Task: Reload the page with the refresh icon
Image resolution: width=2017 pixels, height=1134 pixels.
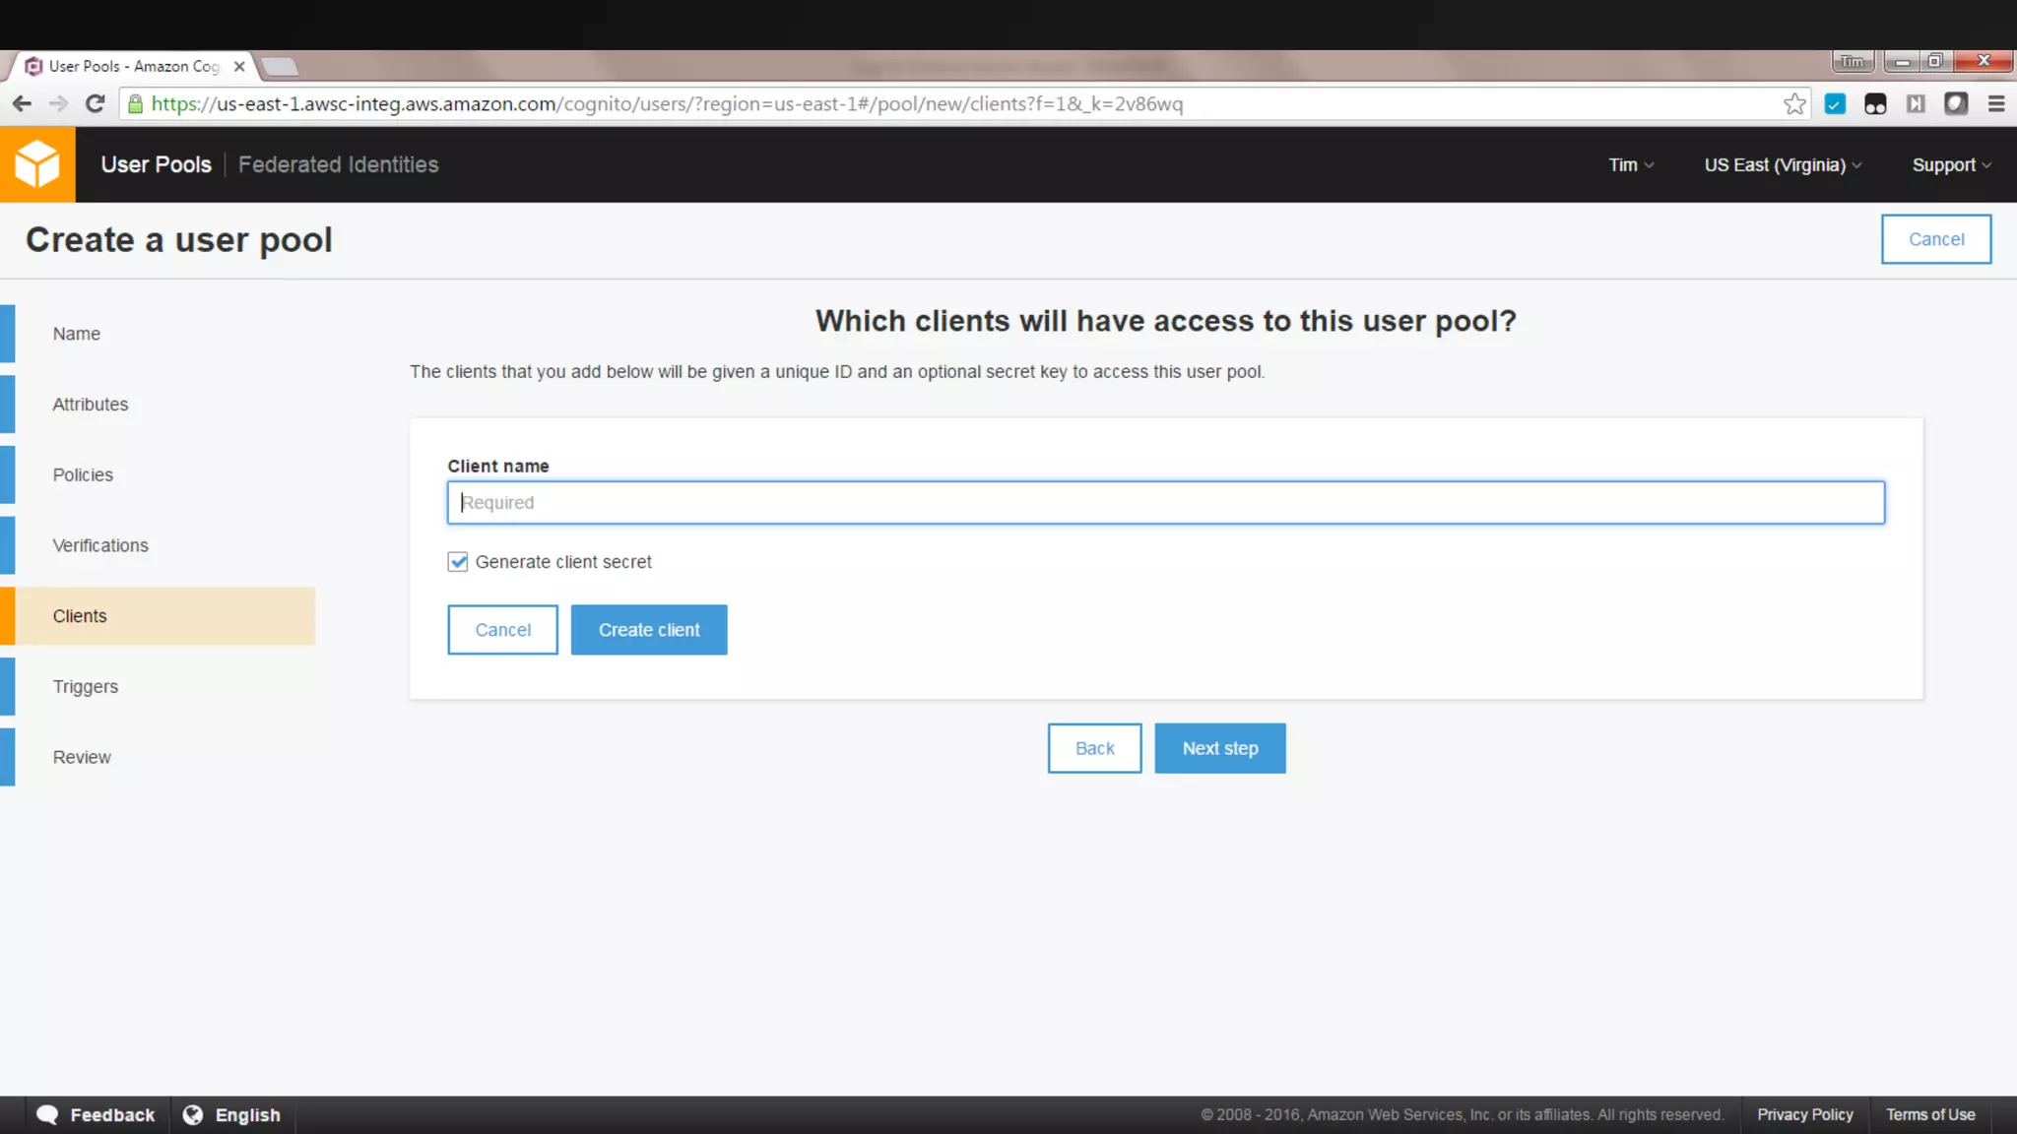Action: tap(95, 104)
